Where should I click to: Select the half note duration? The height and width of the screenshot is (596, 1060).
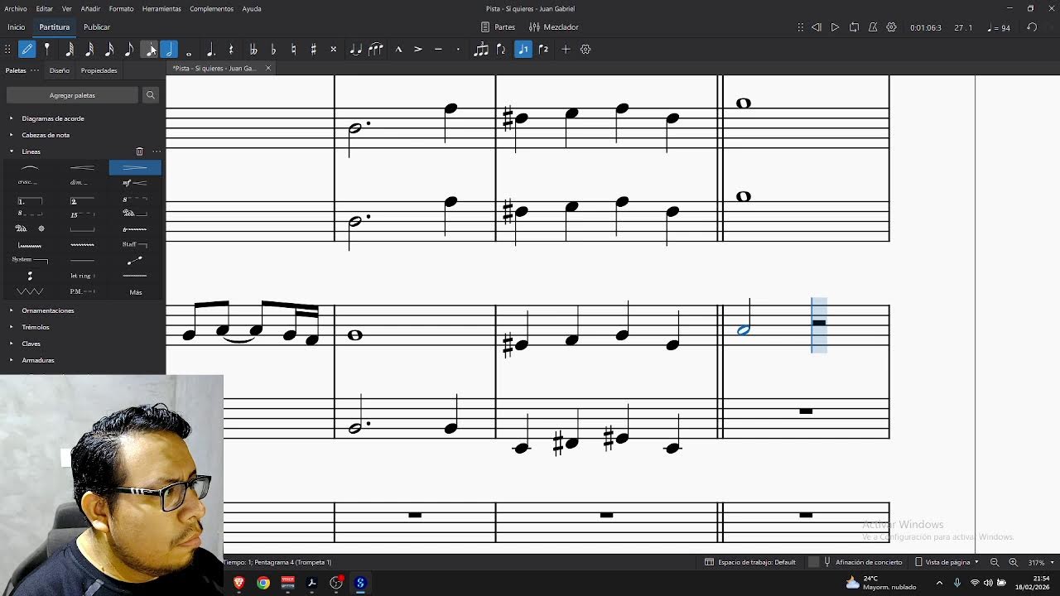coord(169,50)
